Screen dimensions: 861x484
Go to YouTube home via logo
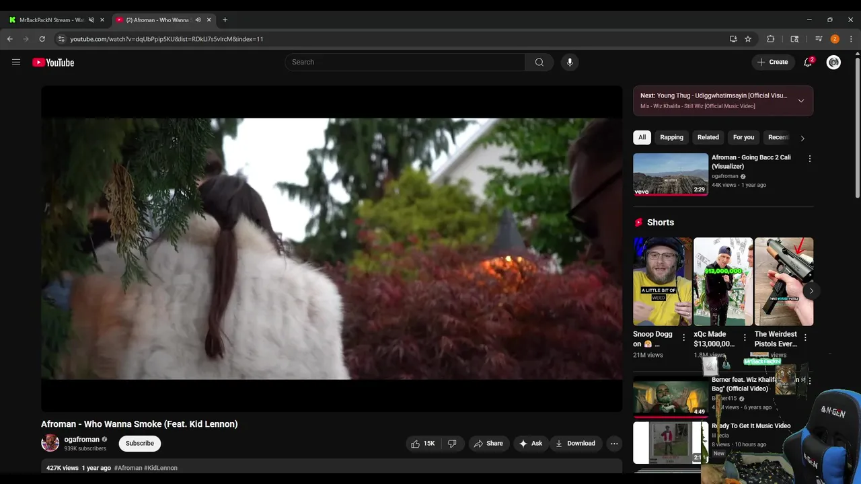pos(53,63)
